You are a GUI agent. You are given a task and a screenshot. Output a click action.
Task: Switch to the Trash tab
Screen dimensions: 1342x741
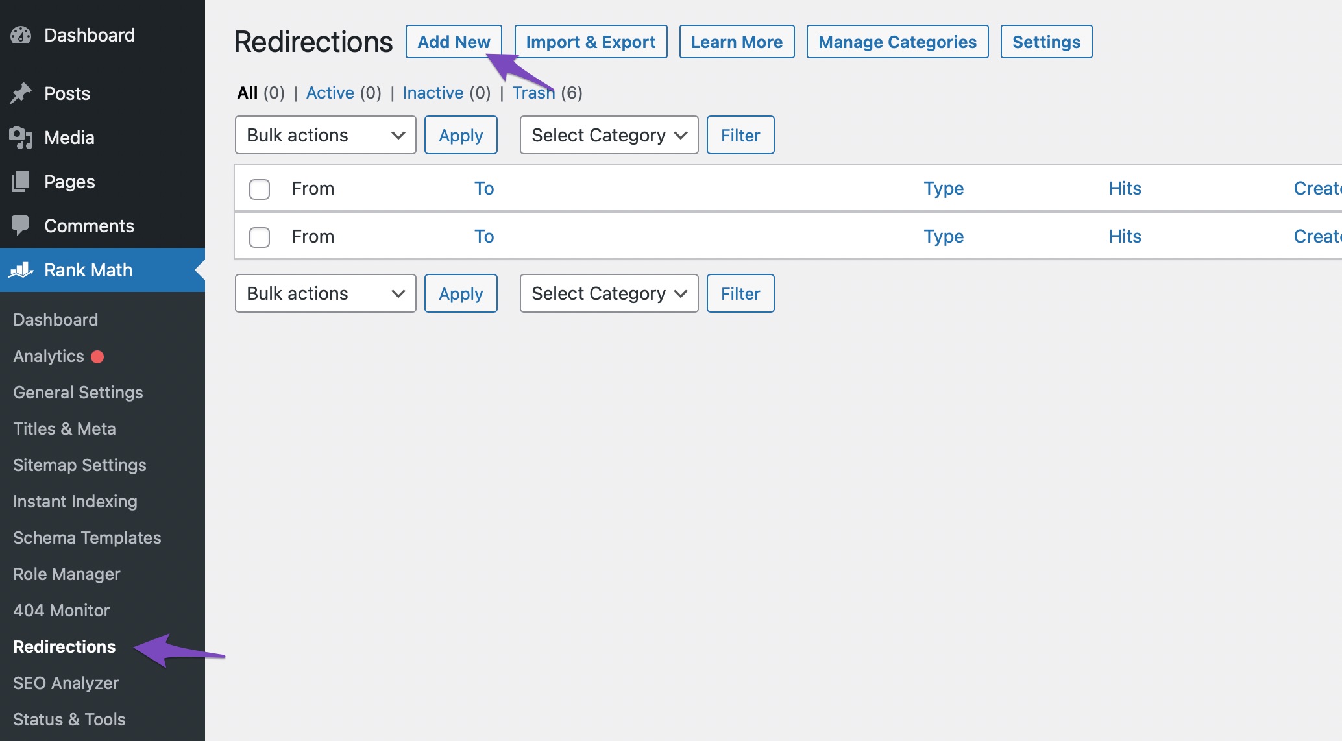click(532, 91)
